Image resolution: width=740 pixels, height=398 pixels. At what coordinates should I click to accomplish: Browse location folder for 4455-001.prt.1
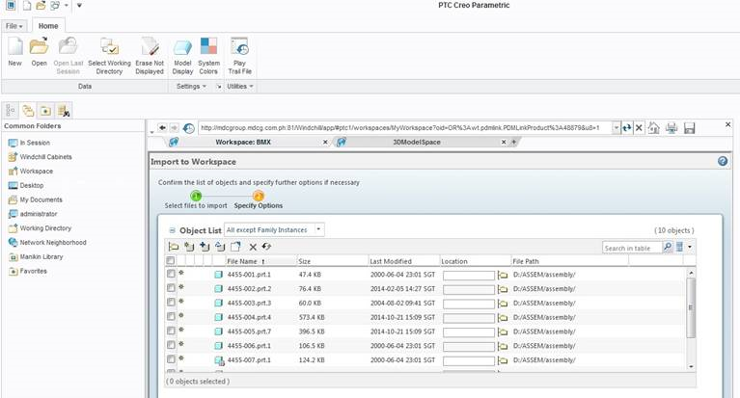(503, 275)
